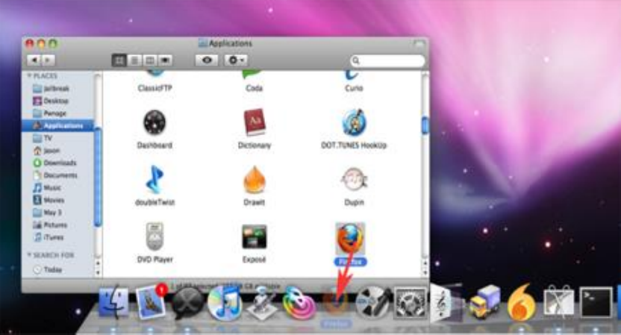The height and width of the screenshot is (335, 621).
Task: Open the dark speech bubble X app in Dock
Action: tap(188, 303)
